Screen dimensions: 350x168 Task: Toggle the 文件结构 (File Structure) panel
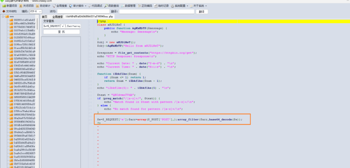(x=9, y=11)
